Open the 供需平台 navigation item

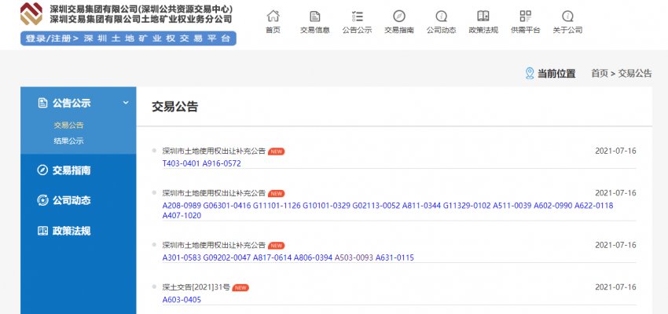coord(525,30)
